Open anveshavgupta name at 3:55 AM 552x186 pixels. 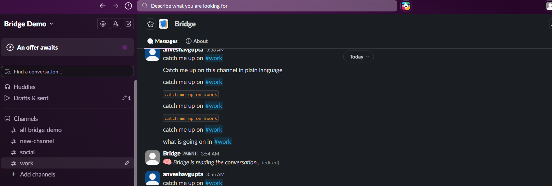point(183,174)
